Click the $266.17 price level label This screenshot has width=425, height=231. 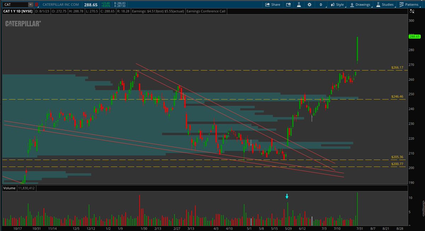397,67
